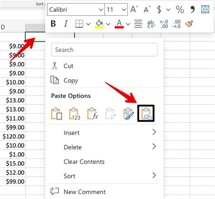Image resolution: width=215 pixels, height=199 pixels.
Task: Choose the Paste Link option
Action: click(x=147, y=114)
